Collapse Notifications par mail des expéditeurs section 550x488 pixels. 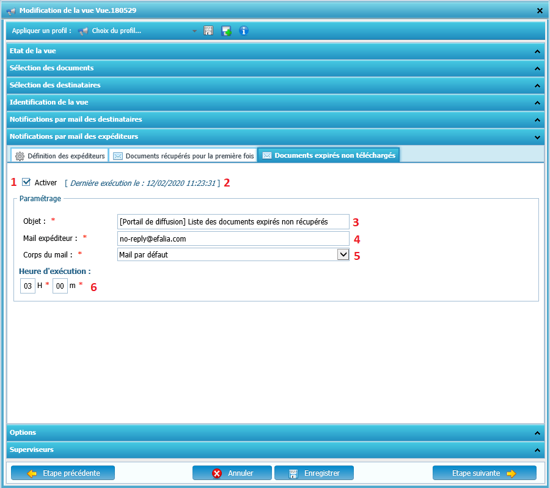275,136
